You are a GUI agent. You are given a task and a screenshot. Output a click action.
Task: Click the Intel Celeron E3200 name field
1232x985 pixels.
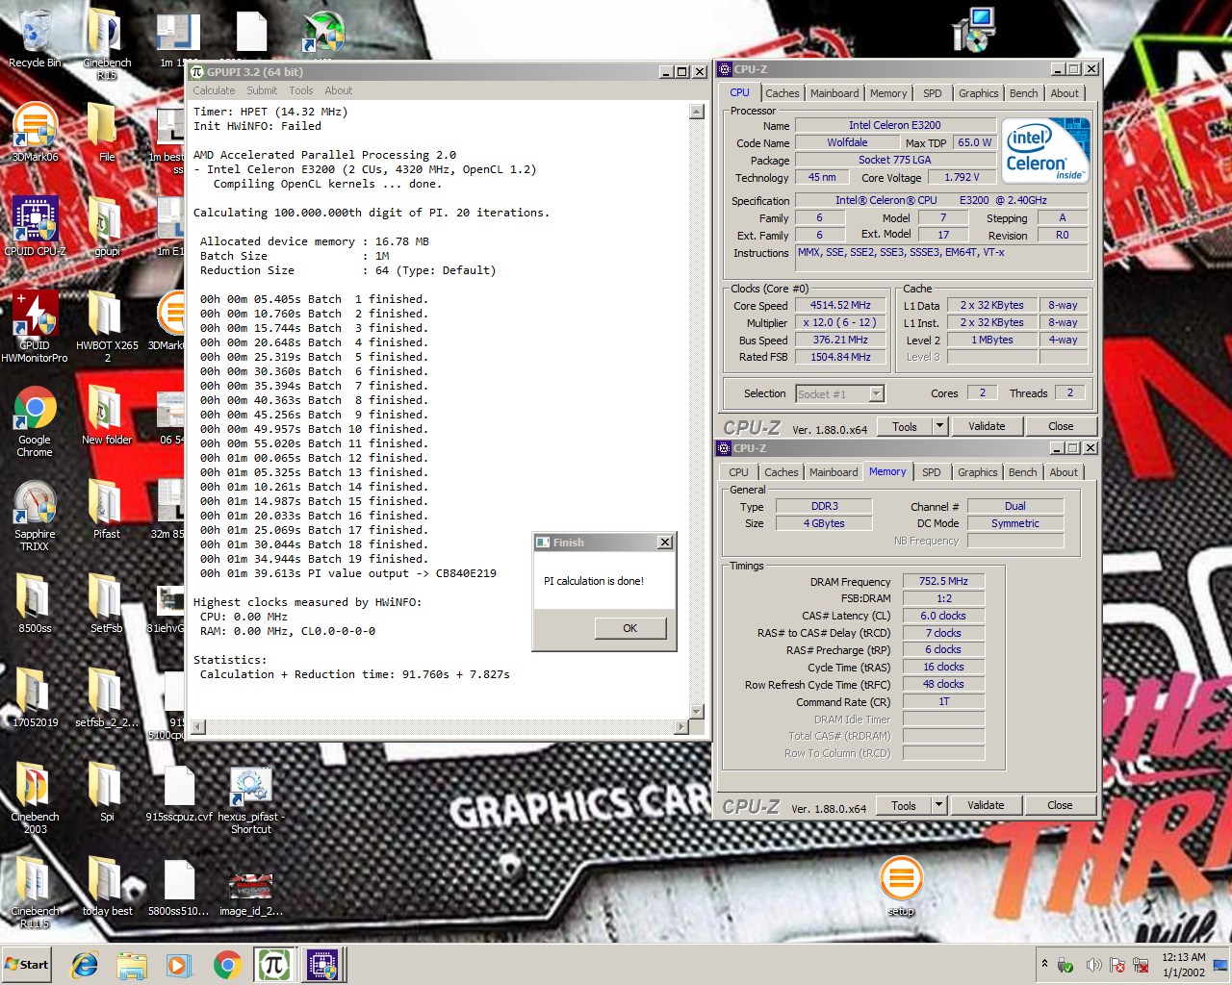click(895, 125)
